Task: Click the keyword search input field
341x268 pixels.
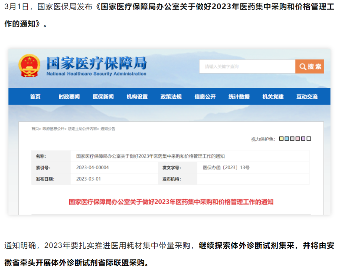Action: click(x=247, y=66)
